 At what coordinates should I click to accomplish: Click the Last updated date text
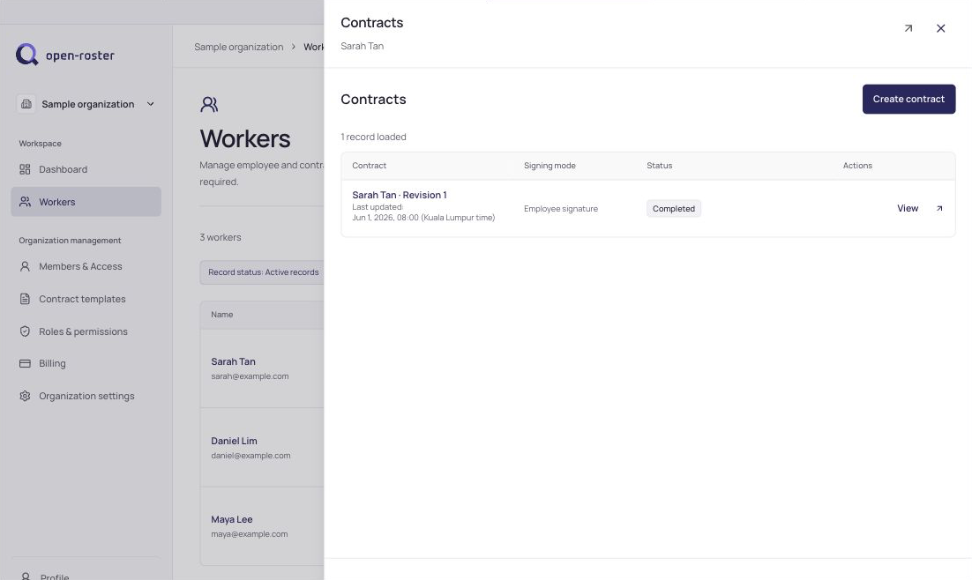coord(423,218)
